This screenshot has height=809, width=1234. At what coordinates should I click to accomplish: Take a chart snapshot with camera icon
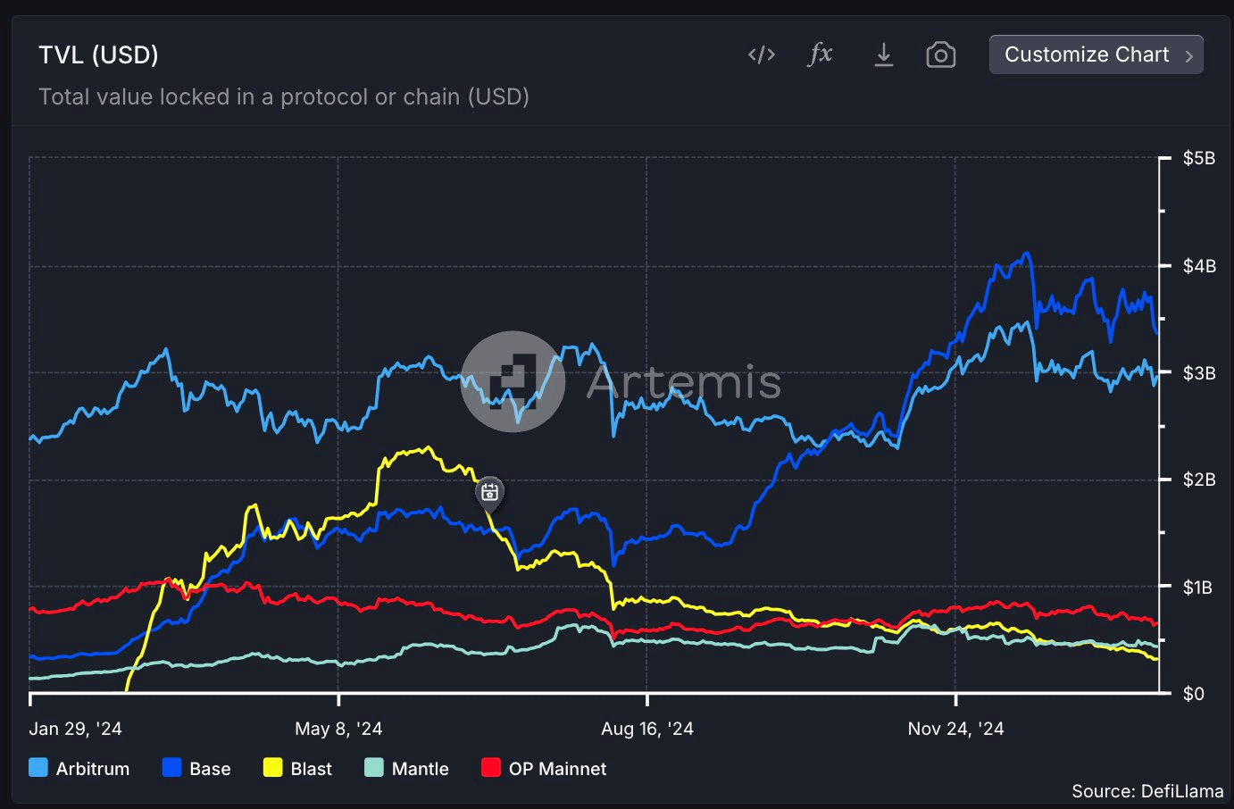[x=941, y=55]
